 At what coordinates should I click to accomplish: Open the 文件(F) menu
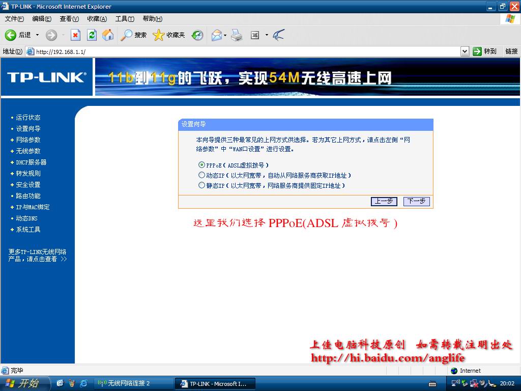14,19
